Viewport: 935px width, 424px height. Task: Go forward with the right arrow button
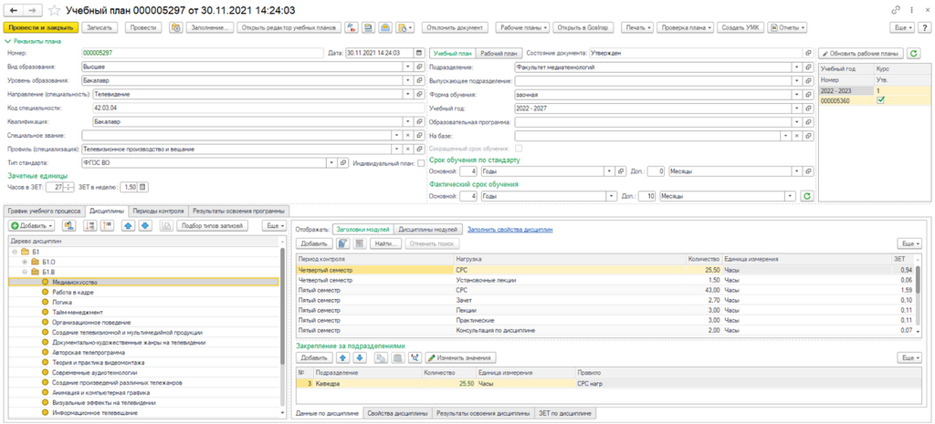(x=32, y=11)
